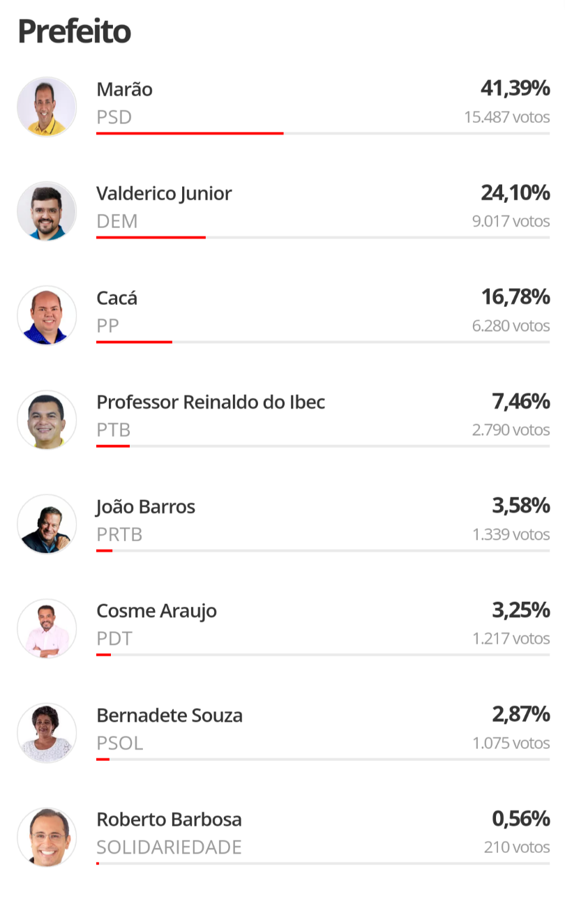Click the SOLIDARIEDADE party label
Image resolution: width=565 pixels, height=899 pixels.
(169, 847)
